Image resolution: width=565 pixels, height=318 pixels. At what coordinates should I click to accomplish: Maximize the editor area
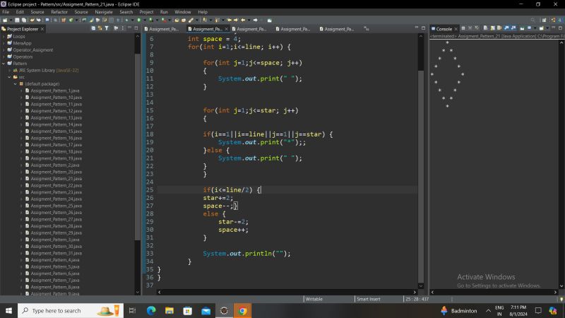tap(423, 28)
